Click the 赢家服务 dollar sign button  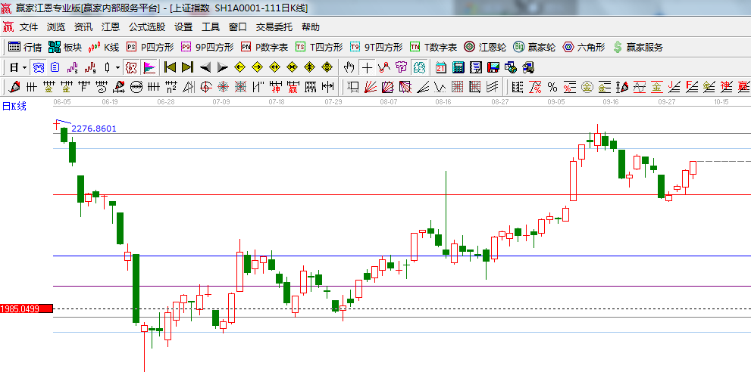637,47
